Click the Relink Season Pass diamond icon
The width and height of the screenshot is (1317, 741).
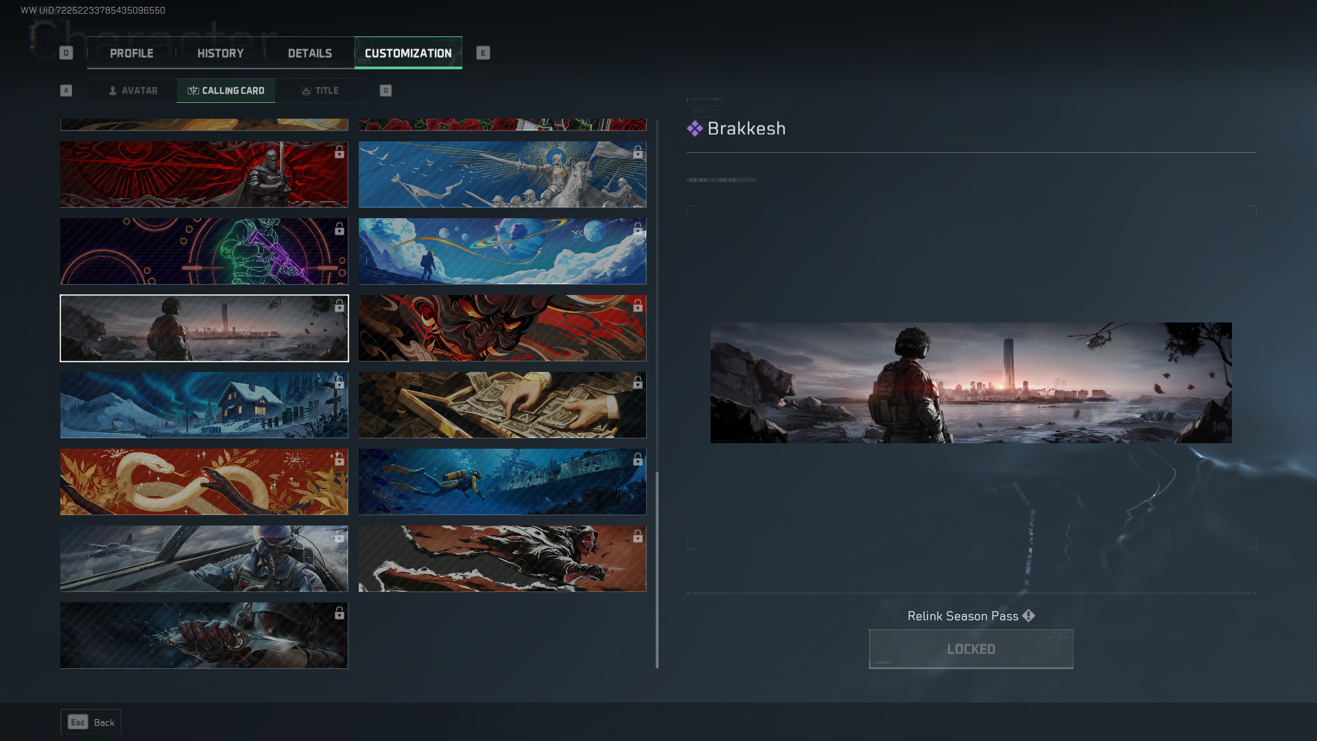click(1028, 615)
